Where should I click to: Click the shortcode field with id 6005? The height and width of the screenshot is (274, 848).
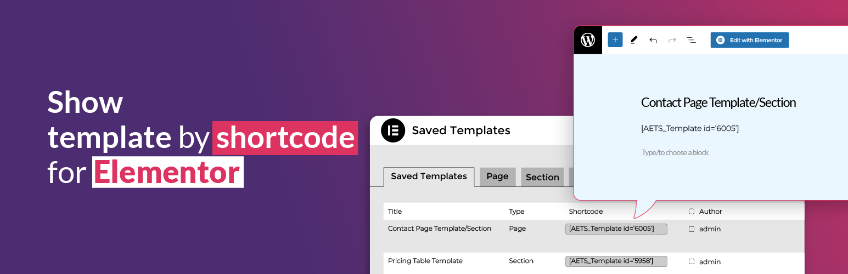616,229
